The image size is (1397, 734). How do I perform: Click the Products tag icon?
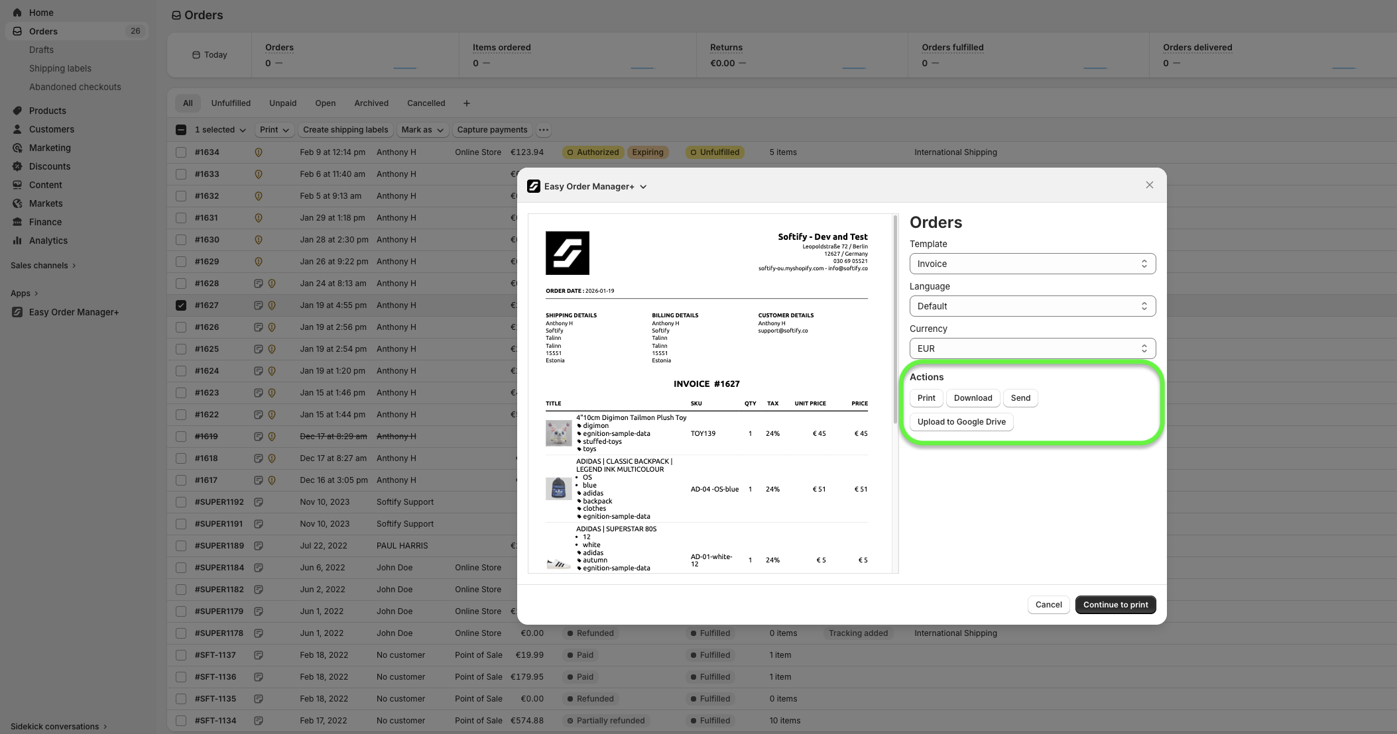coord(17,111)
